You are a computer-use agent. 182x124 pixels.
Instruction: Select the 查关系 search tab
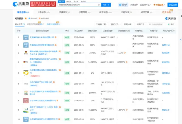76,1
